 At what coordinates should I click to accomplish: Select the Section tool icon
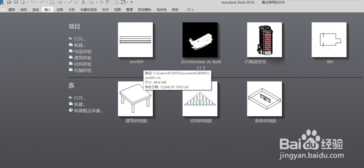pos(101,2)
